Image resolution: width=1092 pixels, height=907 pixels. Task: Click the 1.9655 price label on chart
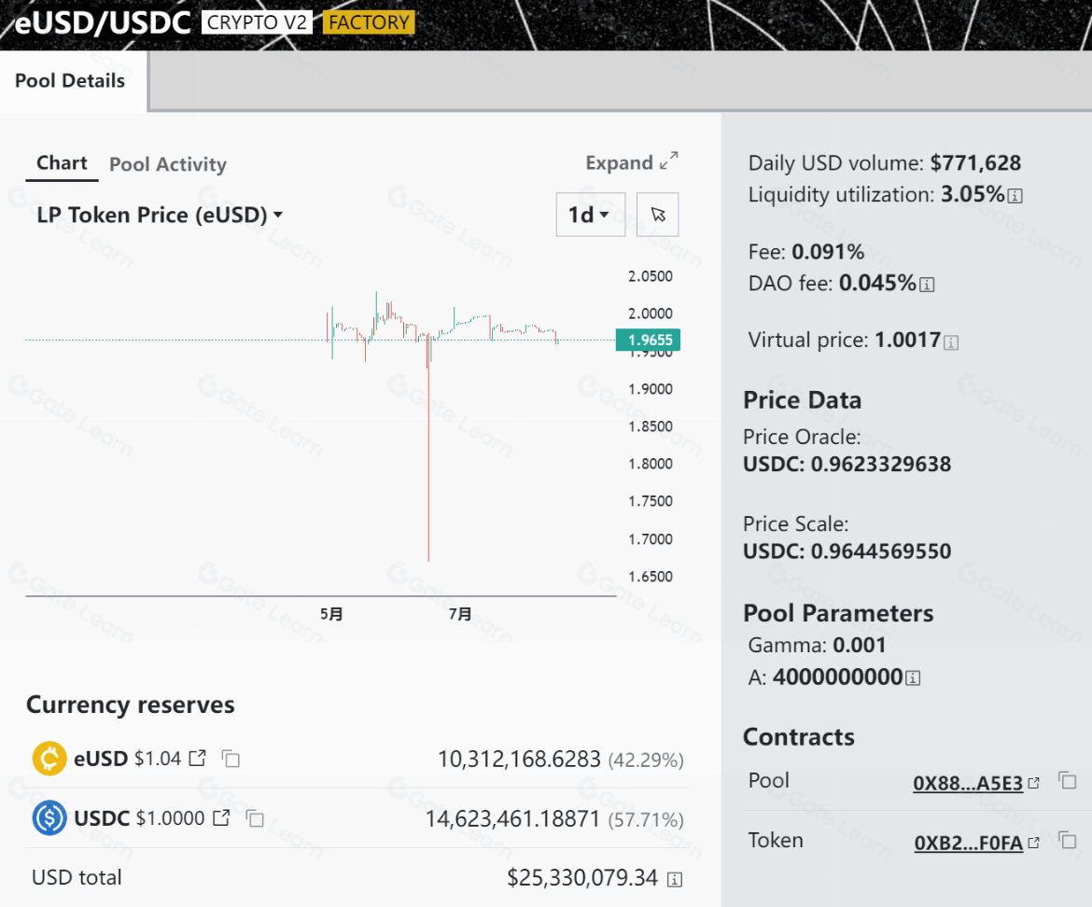coord(648,341)
